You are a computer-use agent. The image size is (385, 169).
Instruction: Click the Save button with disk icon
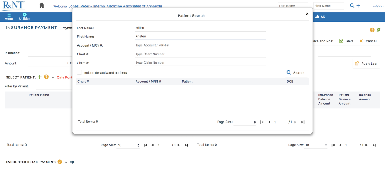point(346,41)
